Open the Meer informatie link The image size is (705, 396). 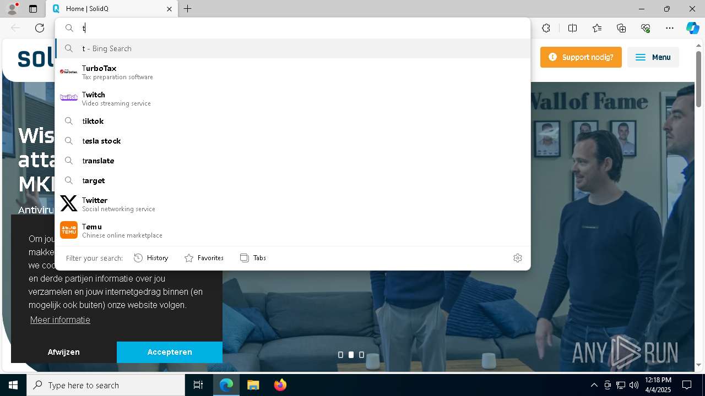point(60,320)
